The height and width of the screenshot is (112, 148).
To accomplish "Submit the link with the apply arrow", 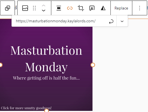I will (x=111, y=21).
